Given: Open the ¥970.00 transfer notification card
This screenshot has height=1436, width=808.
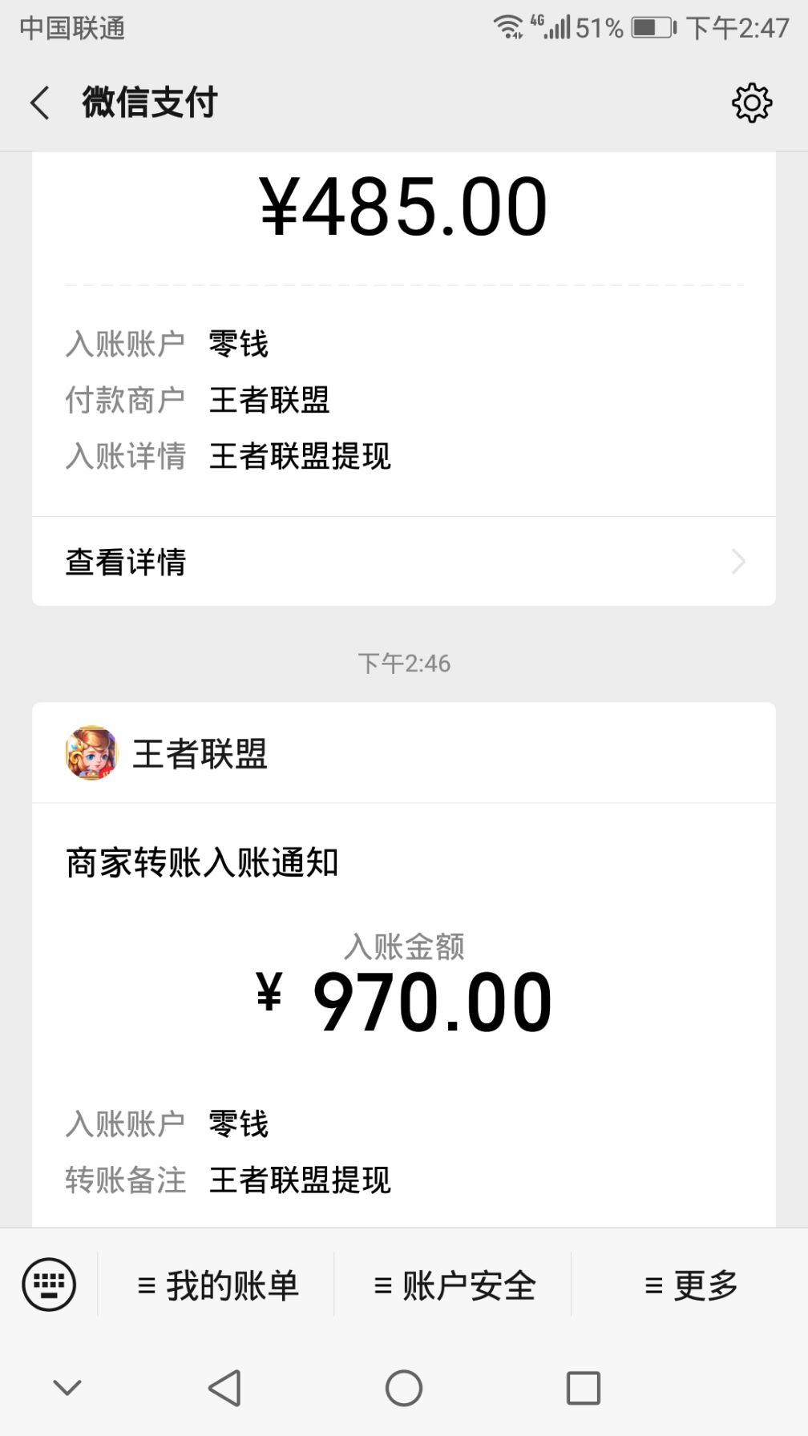Looking at the screenshot, I should click(x=404, y=1002).
